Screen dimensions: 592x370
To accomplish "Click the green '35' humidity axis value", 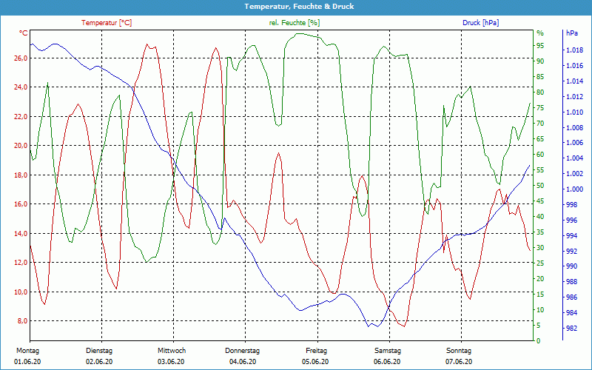I will (540, 232).
